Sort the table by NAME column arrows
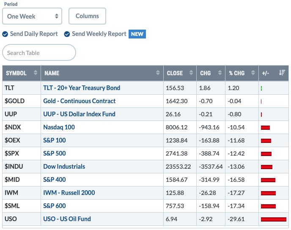This screenshot has width=291, height=230. point(158,73)
